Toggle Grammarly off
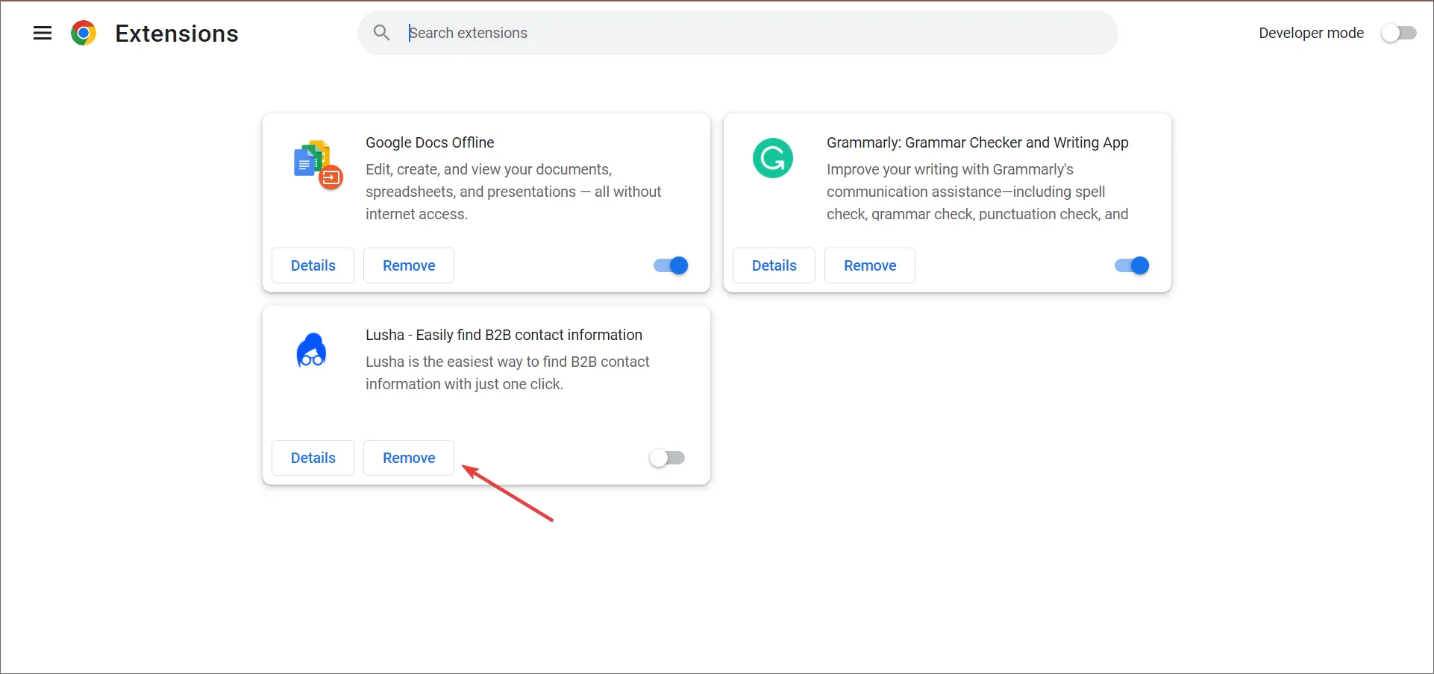 1130,265
